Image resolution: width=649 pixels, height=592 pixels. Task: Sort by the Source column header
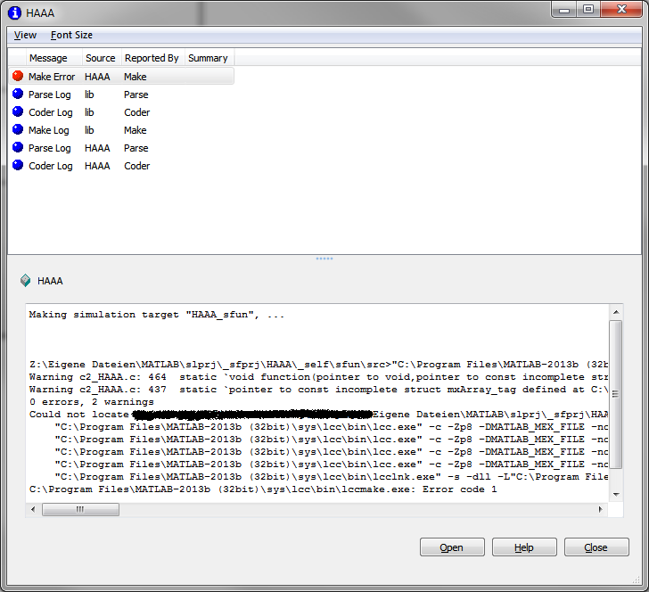click(100, 58)
